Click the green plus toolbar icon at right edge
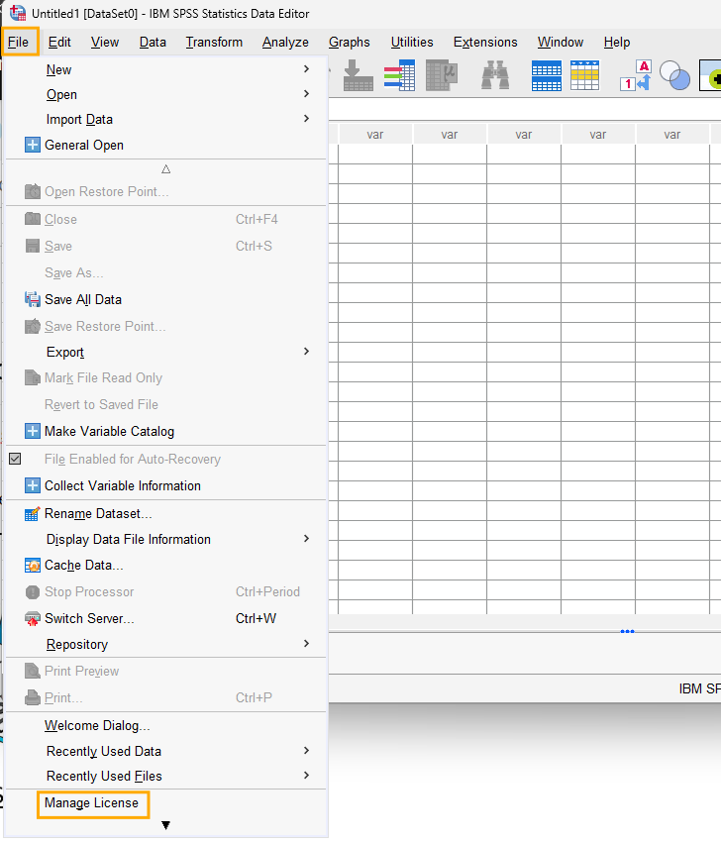This screenshot has height=843, width=721. click(710, 75)
